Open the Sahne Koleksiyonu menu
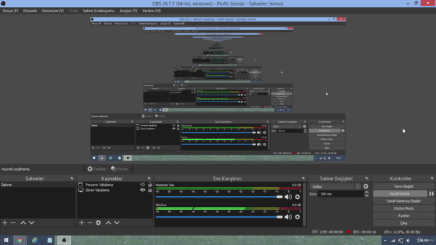The image size is (436, 245). click(x=98, y=11)
